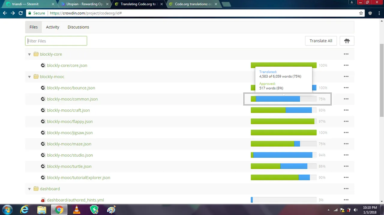Open blockly-core/core.json file
Viewport: 384px width, 215px height.
[67, 65]
